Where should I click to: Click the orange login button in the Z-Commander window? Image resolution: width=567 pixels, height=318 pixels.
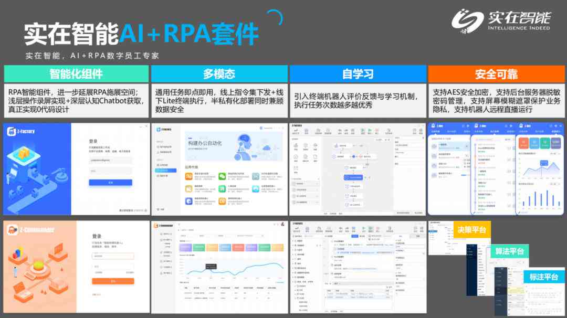(113, 281)
